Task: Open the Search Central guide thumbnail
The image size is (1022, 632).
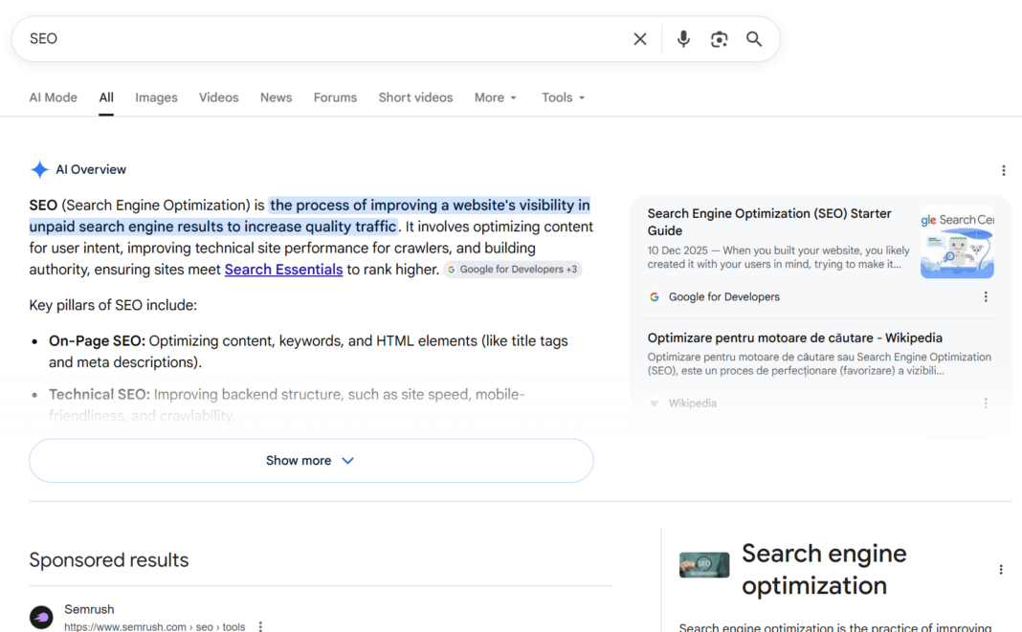Action: pos(957,243)
